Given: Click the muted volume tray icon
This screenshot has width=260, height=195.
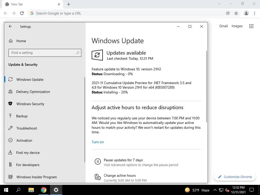Looking at the screenshot, I should [x=227, y=190].
